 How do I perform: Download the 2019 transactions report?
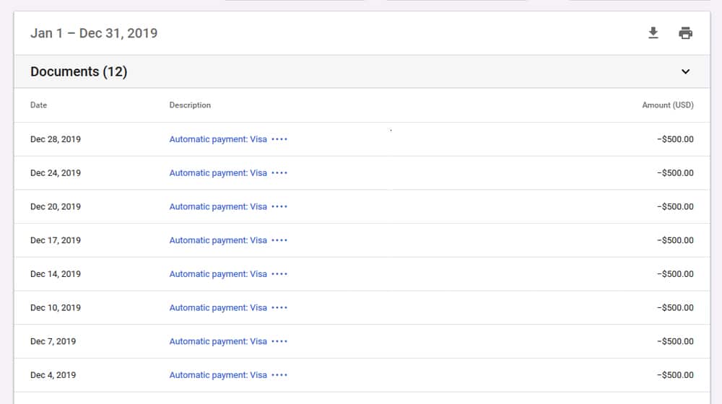click(653, 33)
